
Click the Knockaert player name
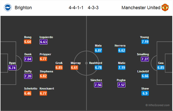(x=47, y=88)
